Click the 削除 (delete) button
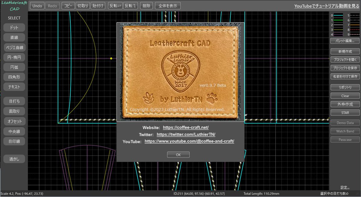Image resolution: width=361 pixels, height=197 pixels. pyautogui.click(x=146, y=6)
